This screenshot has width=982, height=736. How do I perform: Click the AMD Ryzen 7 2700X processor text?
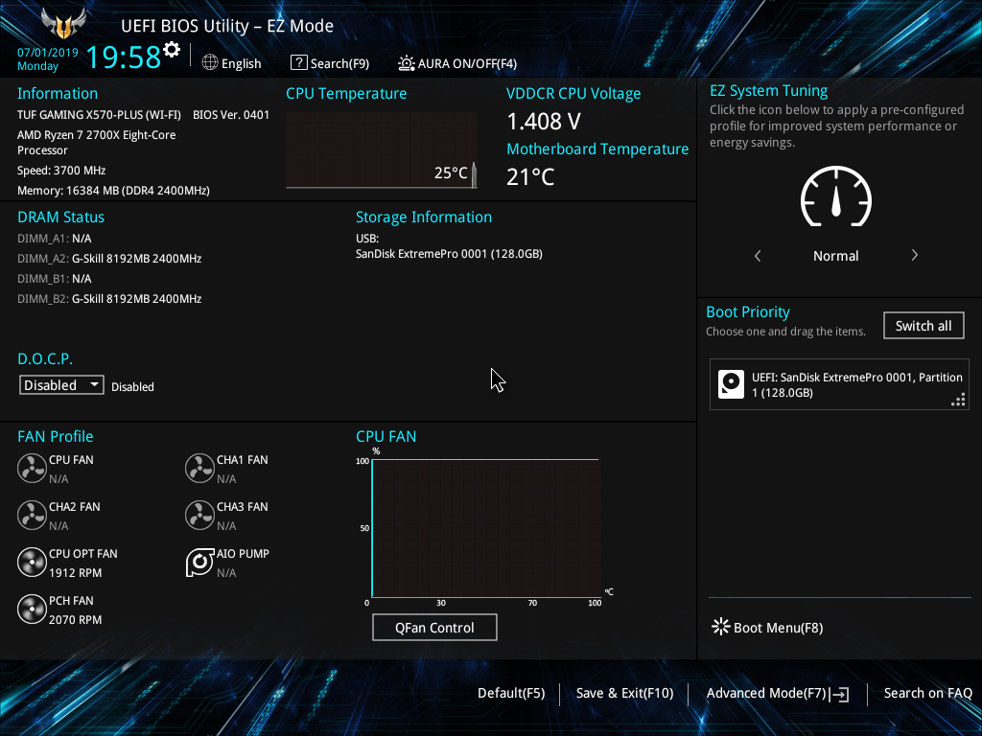tap(97, 142)
